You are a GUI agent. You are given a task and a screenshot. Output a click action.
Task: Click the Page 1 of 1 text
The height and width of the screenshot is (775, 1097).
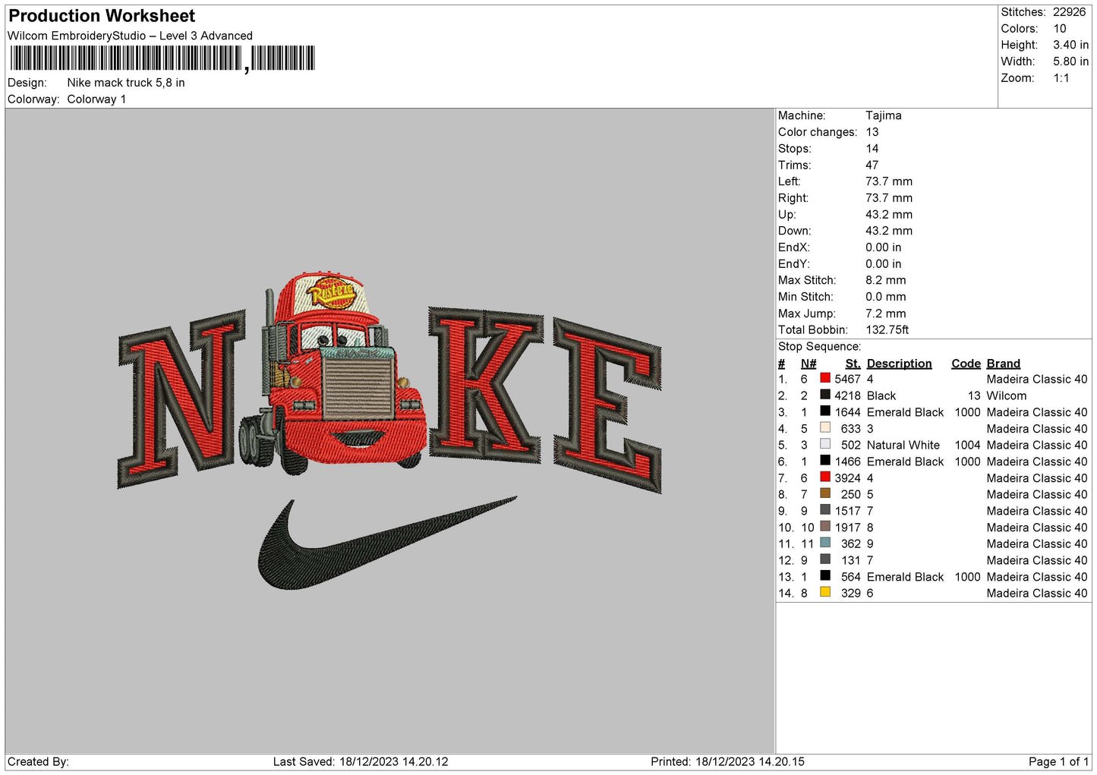coord(1058,761)
